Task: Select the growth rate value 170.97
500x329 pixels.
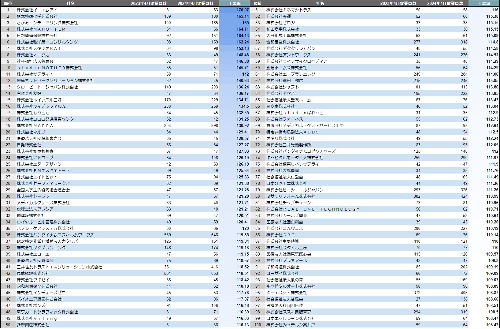Action: point(243,10)
